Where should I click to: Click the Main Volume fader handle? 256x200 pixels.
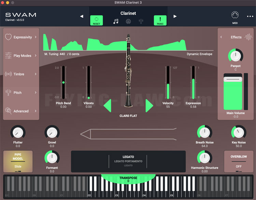[233, 79]
